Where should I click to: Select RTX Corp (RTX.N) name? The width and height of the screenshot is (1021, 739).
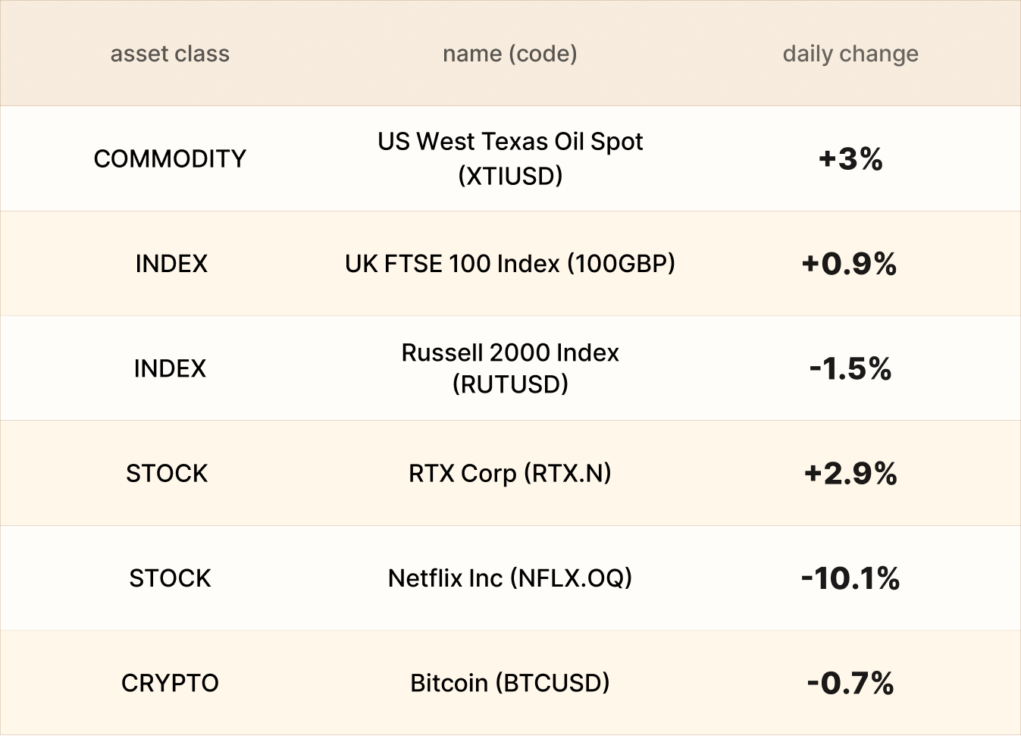[509, 473]
